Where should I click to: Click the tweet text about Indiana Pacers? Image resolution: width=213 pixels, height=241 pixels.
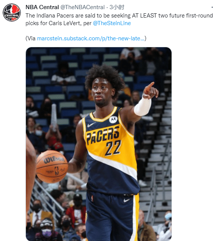(119, 19)
